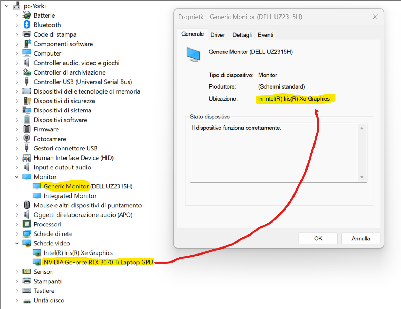Expand the Dispositivi di sistema node
The height and width of the screenshot is (309, 401).
[x=17, y=110]
